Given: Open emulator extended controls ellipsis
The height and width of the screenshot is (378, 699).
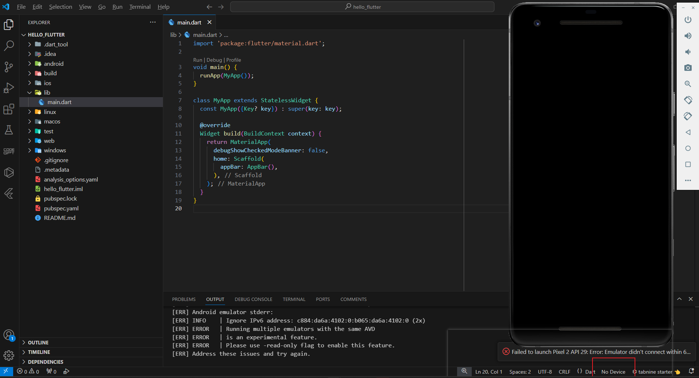Looking at the screenshot, I should click(x=688, y=180).
